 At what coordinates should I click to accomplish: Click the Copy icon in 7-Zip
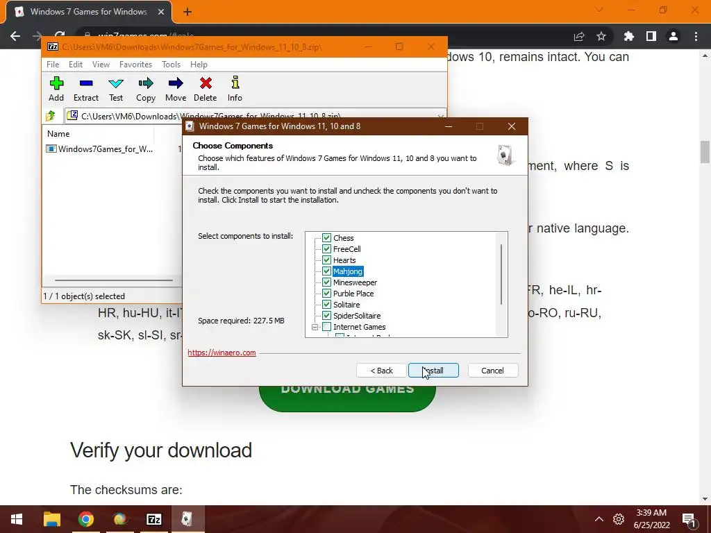coord(146,89)
